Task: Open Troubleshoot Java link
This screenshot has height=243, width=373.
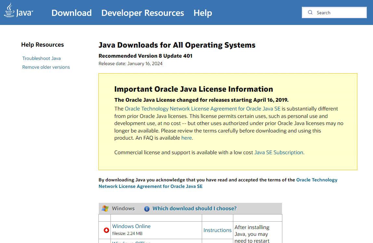Action: [41, 58]
